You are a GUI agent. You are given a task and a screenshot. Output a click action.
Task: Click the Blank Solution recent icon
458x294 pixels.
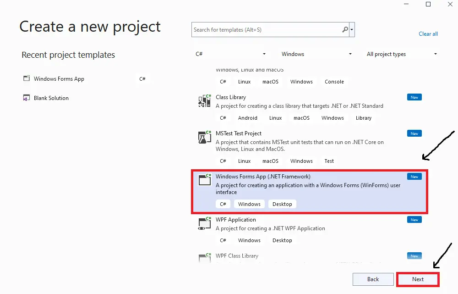(27, 98)
